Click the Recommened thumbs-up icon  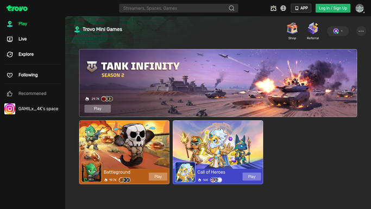click(10, 94)
